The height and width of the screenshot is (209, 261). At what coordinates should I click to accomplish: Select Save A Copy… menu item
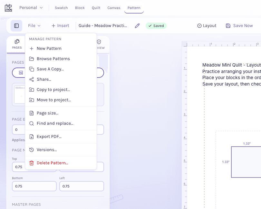(61, 69)
